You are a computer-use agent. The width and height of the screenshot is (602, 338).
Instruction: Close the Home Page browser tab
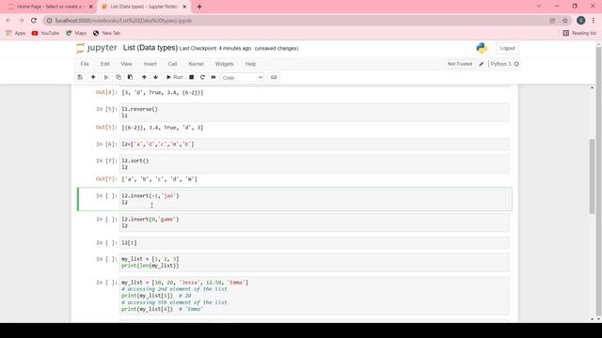[91, 7]
